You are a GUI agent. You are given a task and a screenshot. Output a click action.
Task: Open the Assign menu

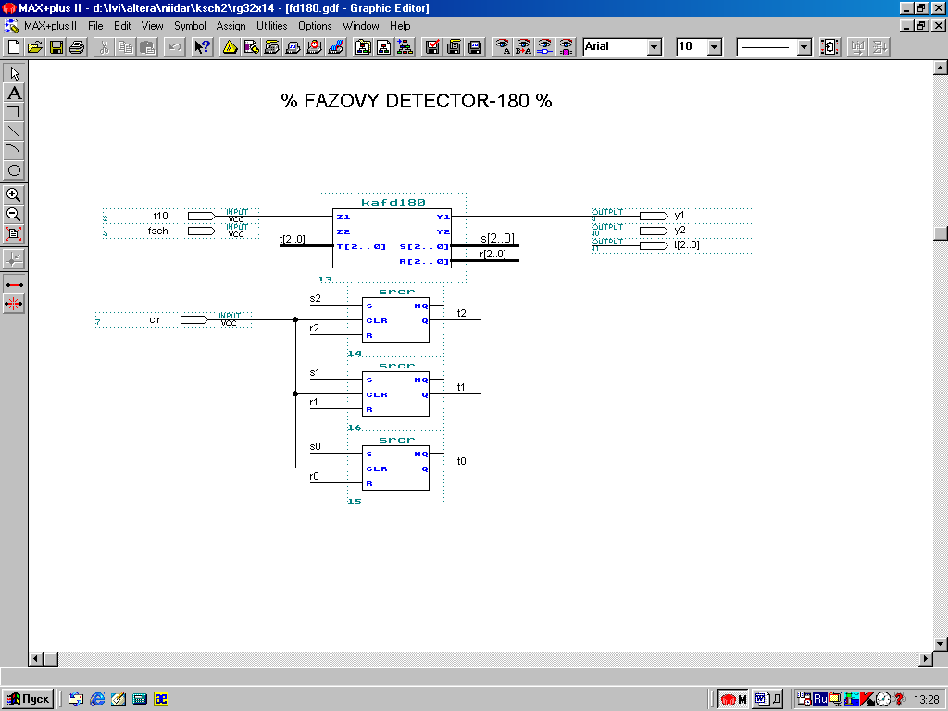[x=231, y=26]
